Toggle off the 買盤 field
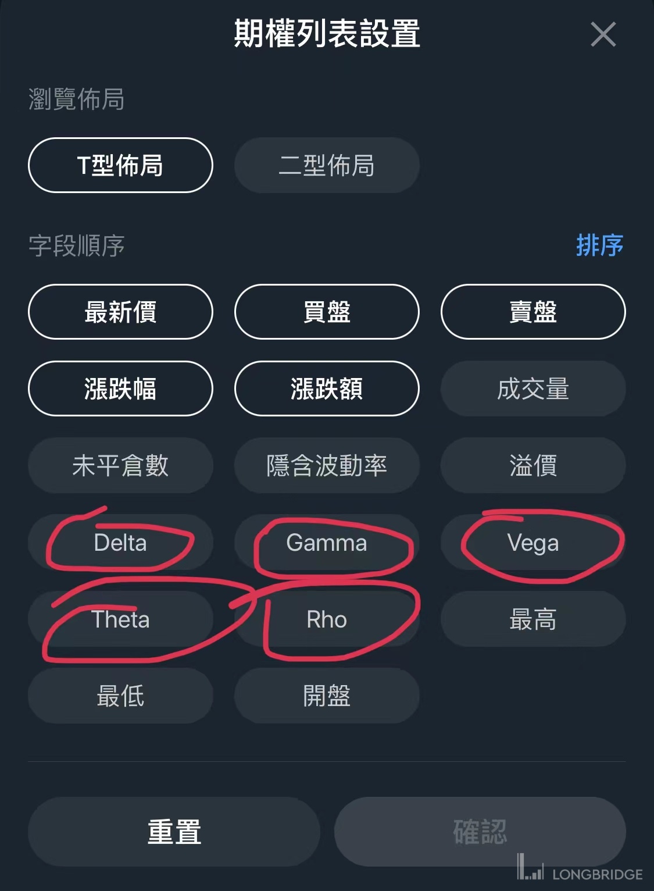The height and width of the screenshot is (891, 654). (x=327, y=312)
